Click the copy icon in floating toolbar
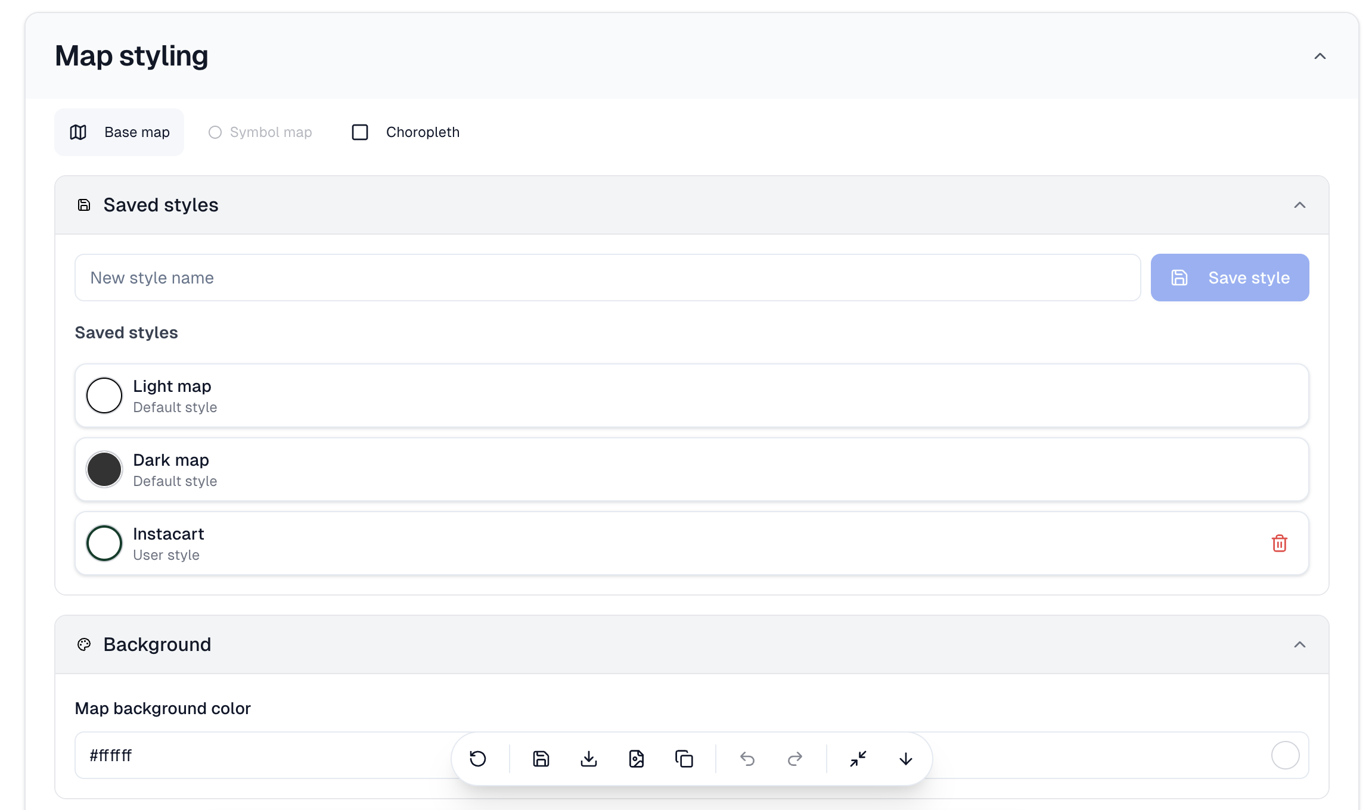The width and height of the screenshot is (1372, 810). [x=684, y=759]
